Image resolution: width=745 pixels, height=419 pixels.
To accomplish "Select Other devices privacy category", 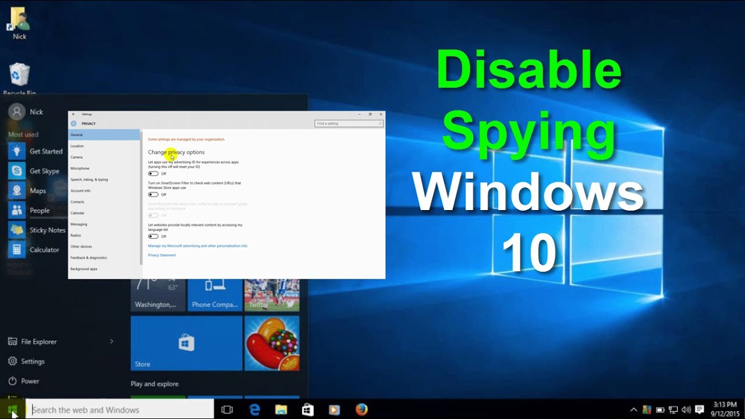I will (104, 246).
